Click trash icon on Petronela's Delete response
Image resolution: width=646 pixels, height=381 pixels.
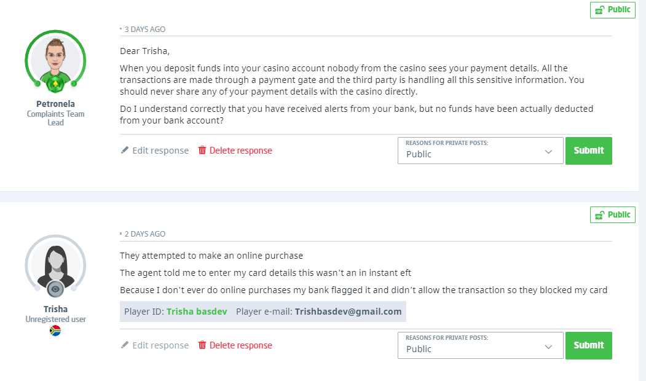(x=202, y=151)
